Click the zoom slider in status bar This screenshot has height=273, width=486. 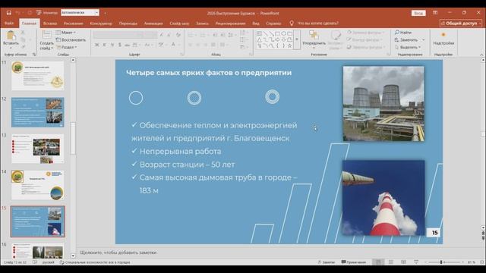[443, 262]
